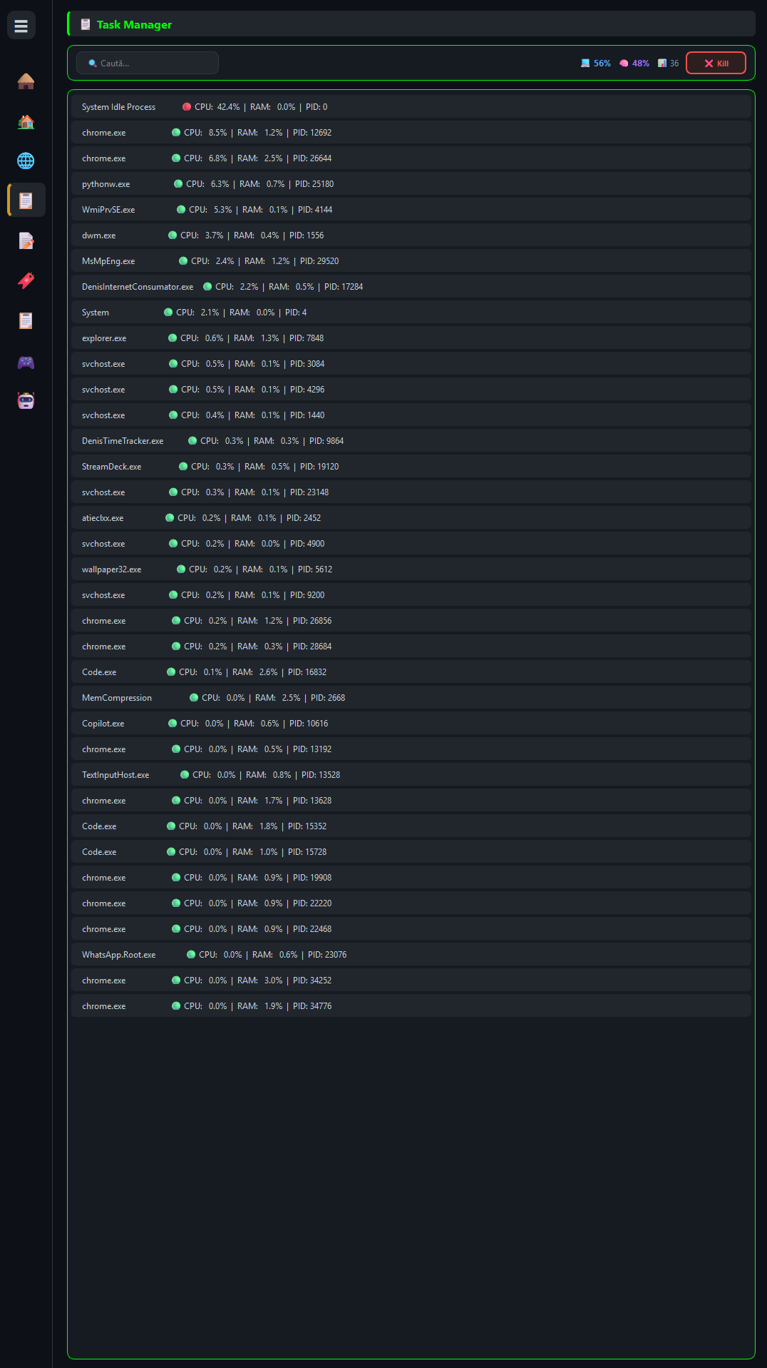The width and height of the screenshot is (767, 1368).
Task: Click the bar chart process count icon
Action: pyautogui.click(x=662, y=64)
